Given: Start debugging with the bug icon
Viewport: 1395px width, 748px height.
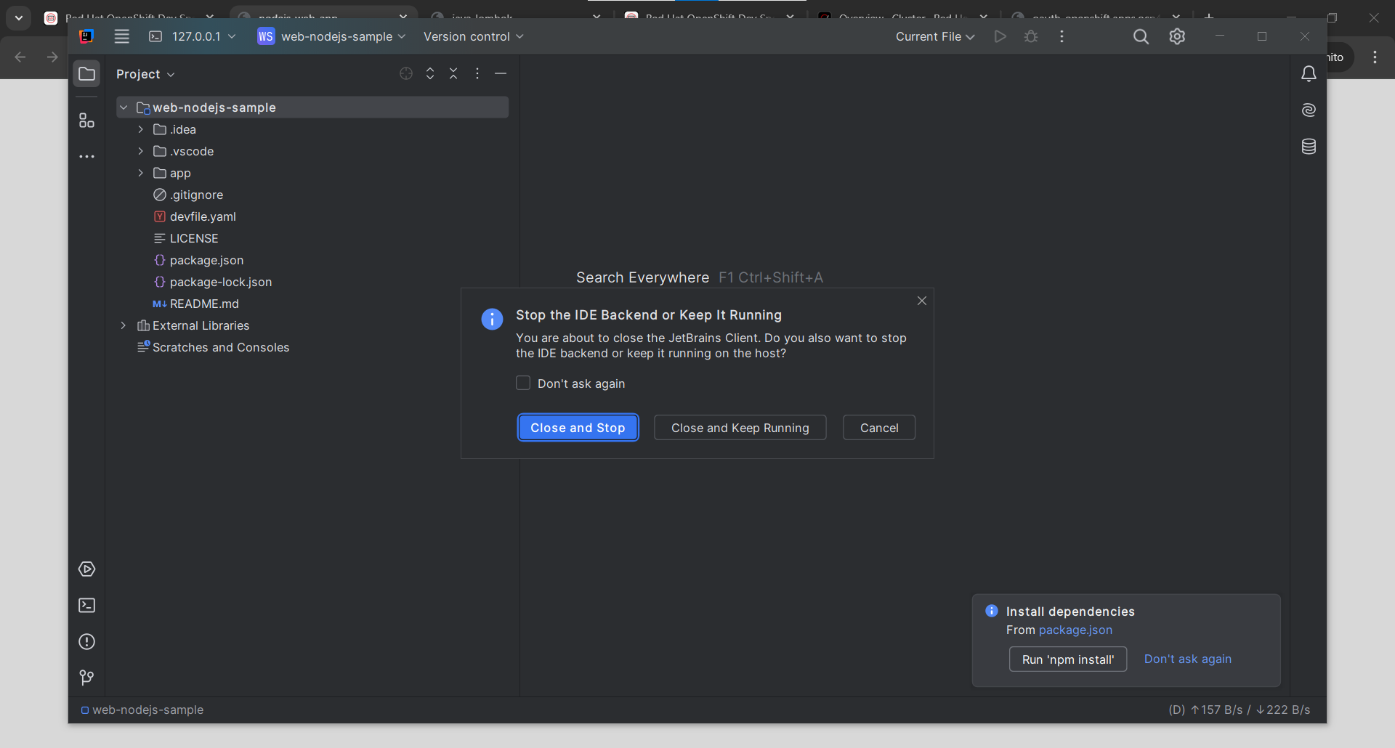Looking at the screenshot, I should 1030,36.
